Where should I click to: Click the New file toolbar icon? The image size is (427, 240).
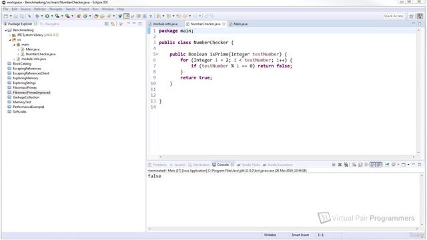tap(6, 16)
